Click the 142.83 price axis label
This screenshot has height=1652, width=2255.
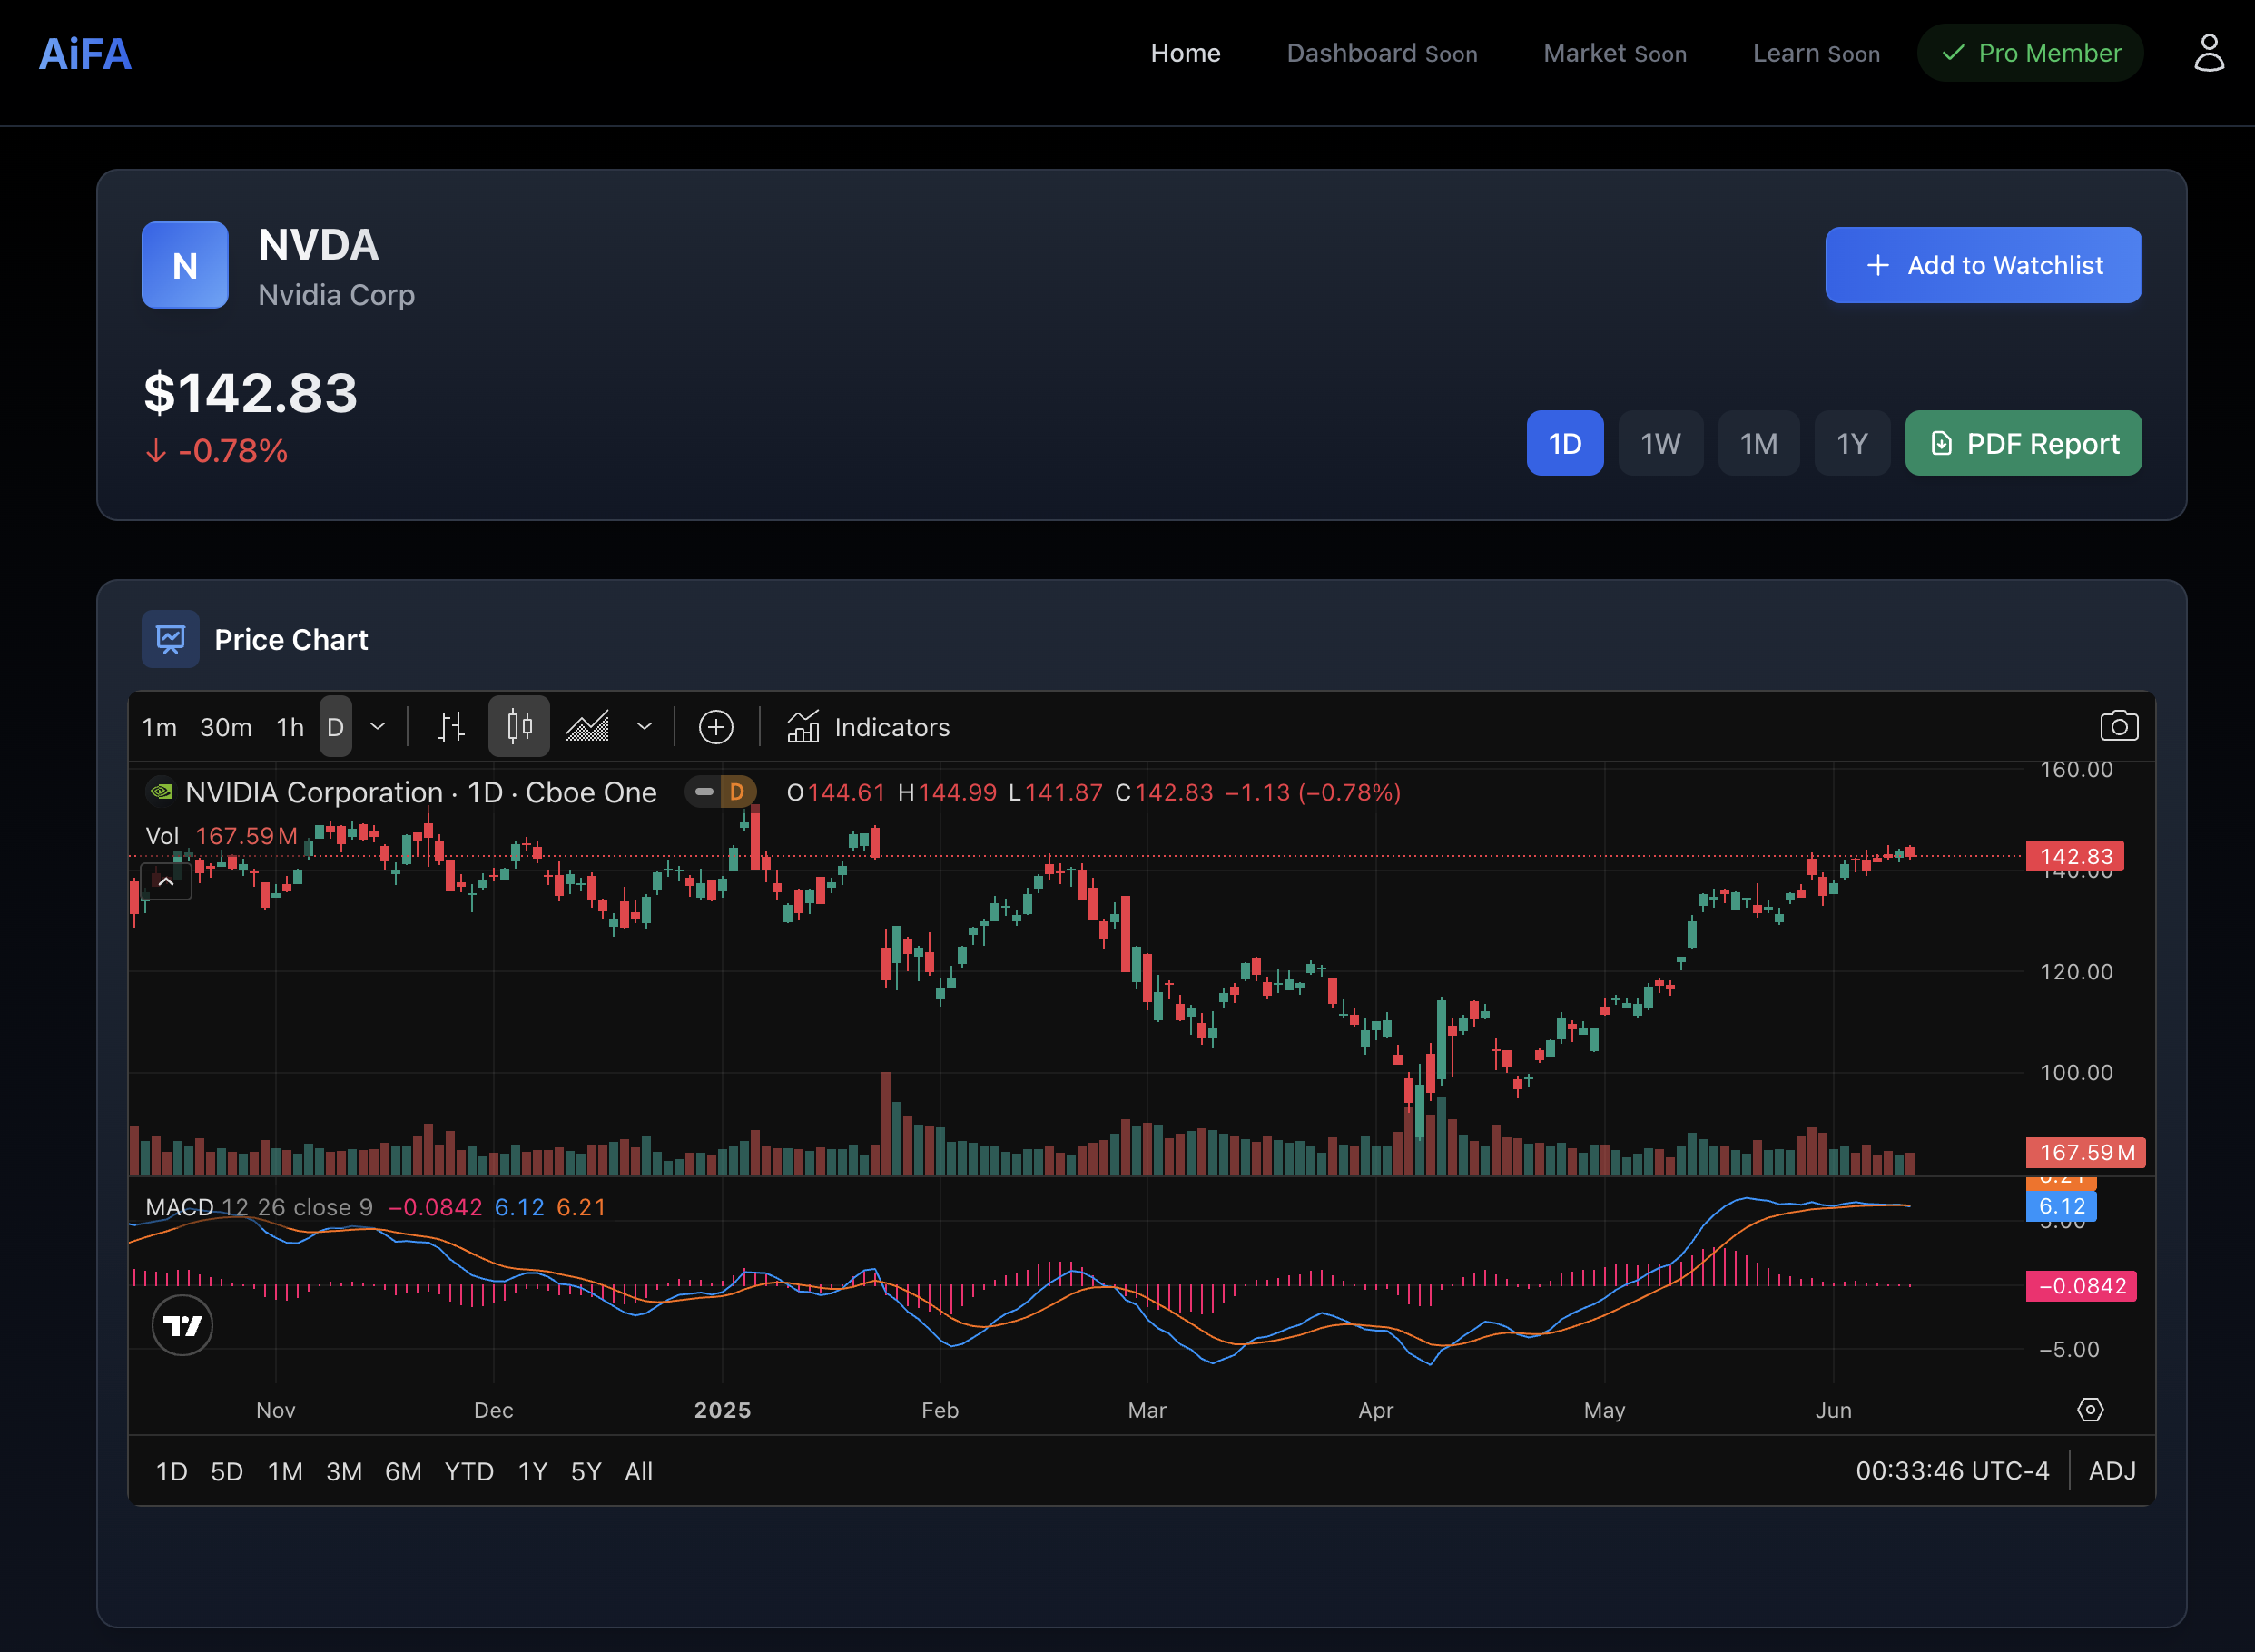point(2075,856)
